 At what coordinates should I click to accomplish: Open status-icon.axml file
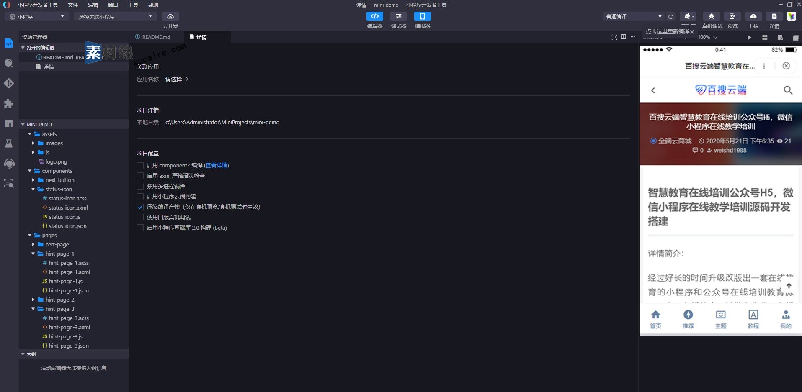click(x=68, y=208)
